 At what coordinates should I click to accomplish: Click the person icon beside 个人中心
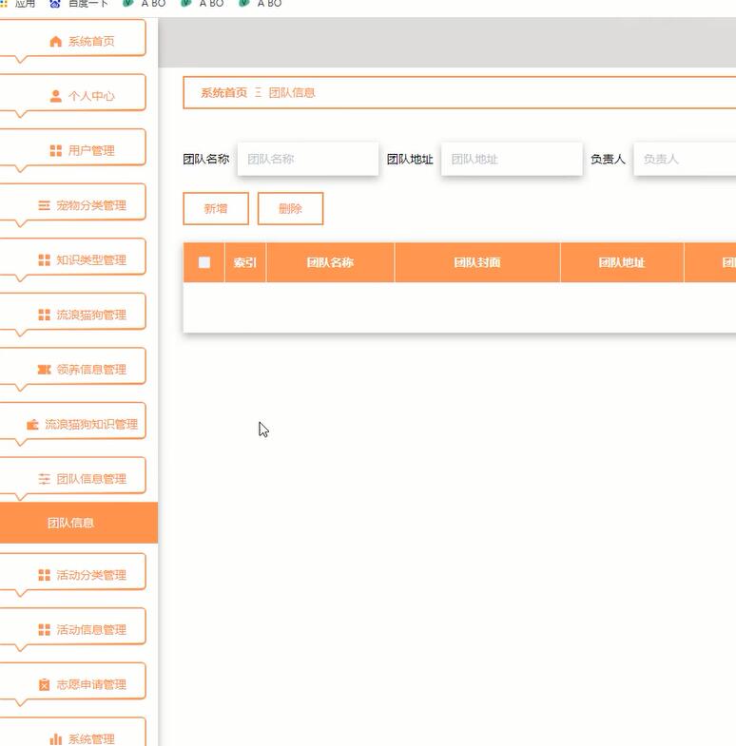click(56, 96)
